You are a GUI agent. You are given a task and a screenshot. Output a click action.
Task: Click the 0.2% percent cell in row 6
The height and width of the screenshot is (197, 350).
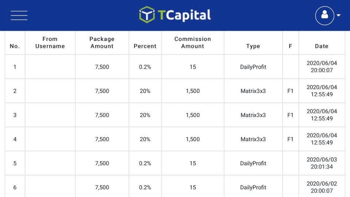coord(145,187)
